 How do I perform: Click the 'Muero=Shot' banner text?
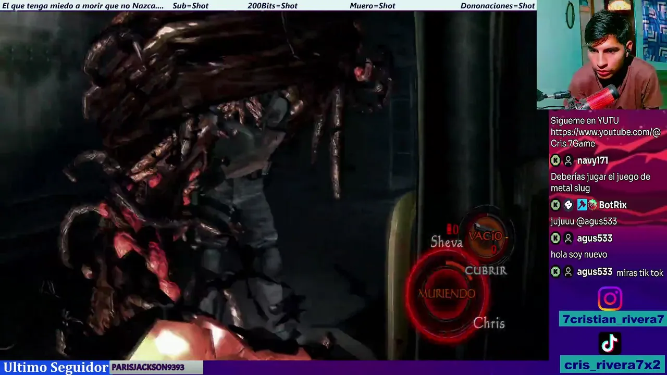[x=373, y=6]
